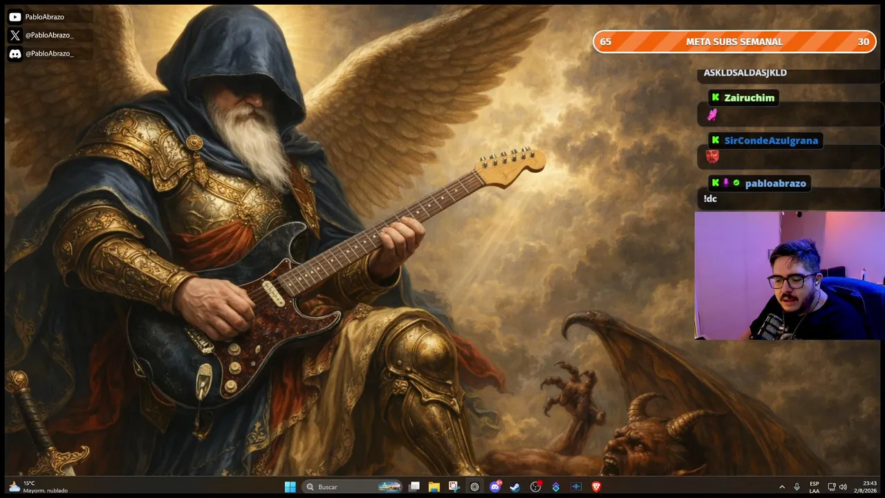
Task: Open the Windows Start menu
Action: click(x=290, y=487)
